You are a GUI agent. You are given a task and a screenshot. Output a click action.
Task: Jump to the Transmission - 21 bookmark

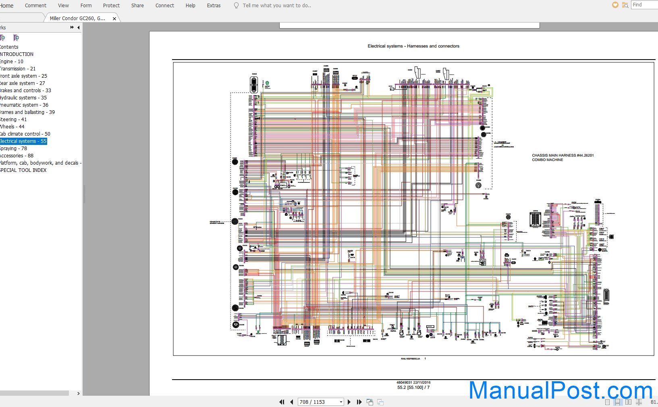click(18, 69)
